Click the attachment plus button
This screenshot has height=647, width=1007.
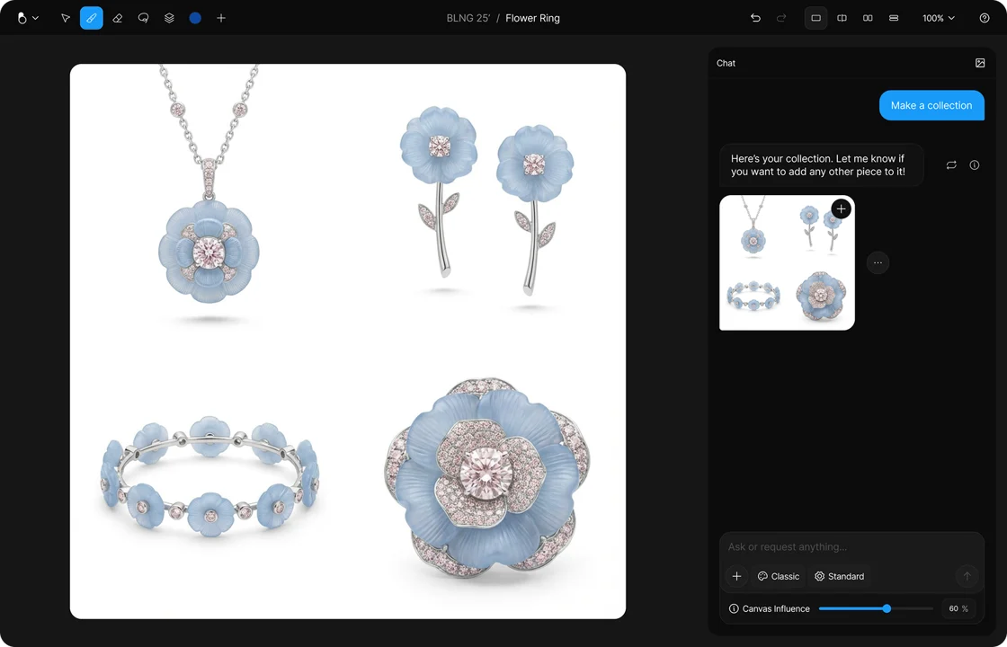pyautogui.click(x=736, y=576)
